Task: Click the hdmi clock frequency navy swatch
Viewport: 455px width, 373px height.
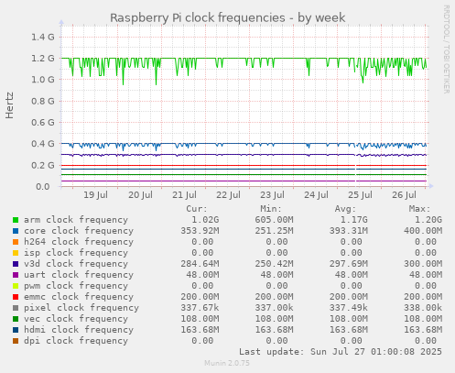Action: (16, 330)
